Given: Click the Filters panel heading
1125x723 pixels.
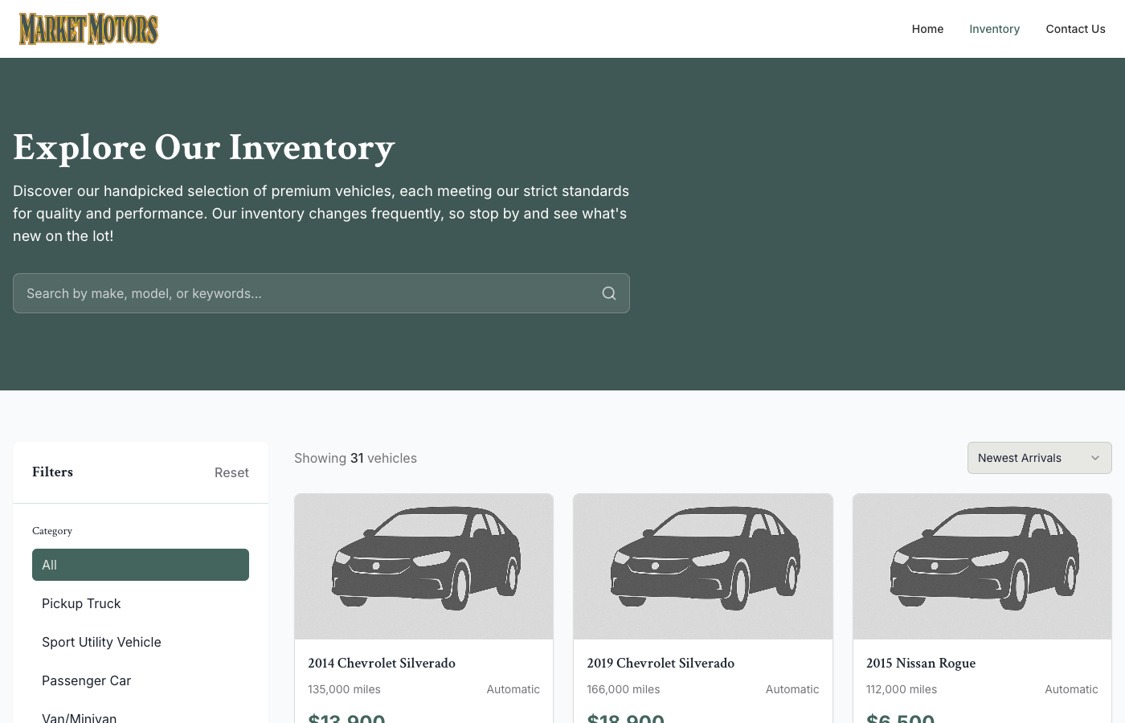Looking at the screenshot, I should (x=52, y=472).
